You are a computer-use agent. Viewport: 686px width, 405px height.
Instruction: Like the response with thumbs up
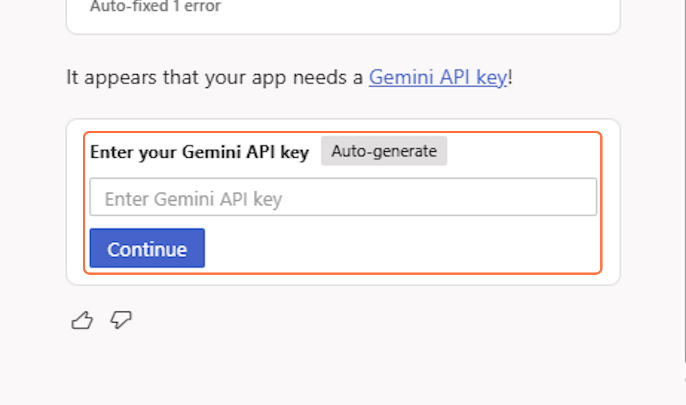82,320
